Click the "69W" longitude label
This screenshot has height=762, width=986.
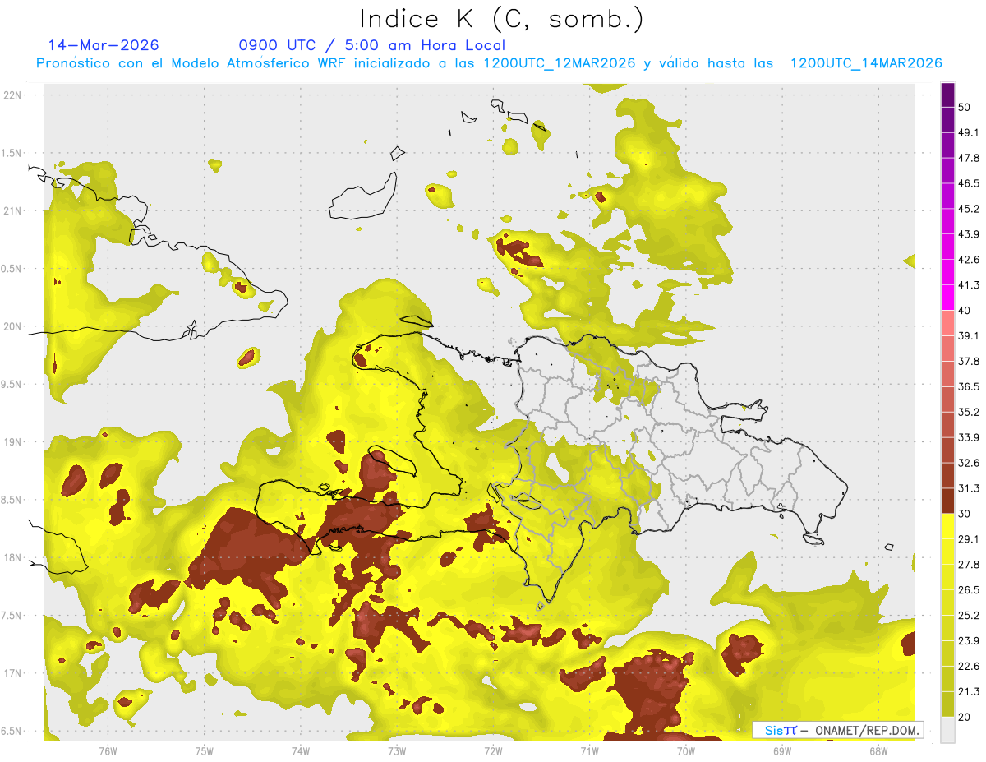(x=781, y=750)
